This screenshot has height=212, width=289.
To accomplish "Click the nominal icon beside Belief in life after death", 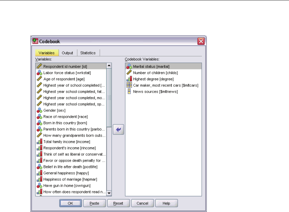I will click(x=39, y=167).
